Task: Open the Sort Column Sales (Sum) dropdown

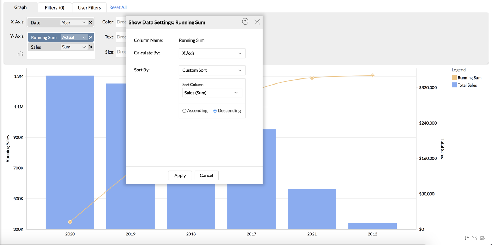Action: (x=212, y=93)
